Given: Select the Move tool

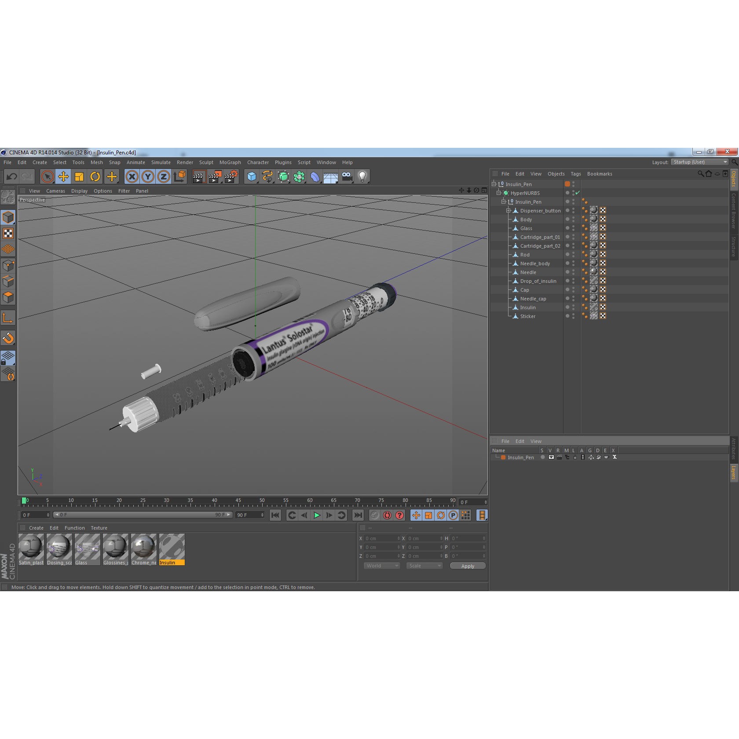Looking at the screenshot, I should [x=63, y=176].
